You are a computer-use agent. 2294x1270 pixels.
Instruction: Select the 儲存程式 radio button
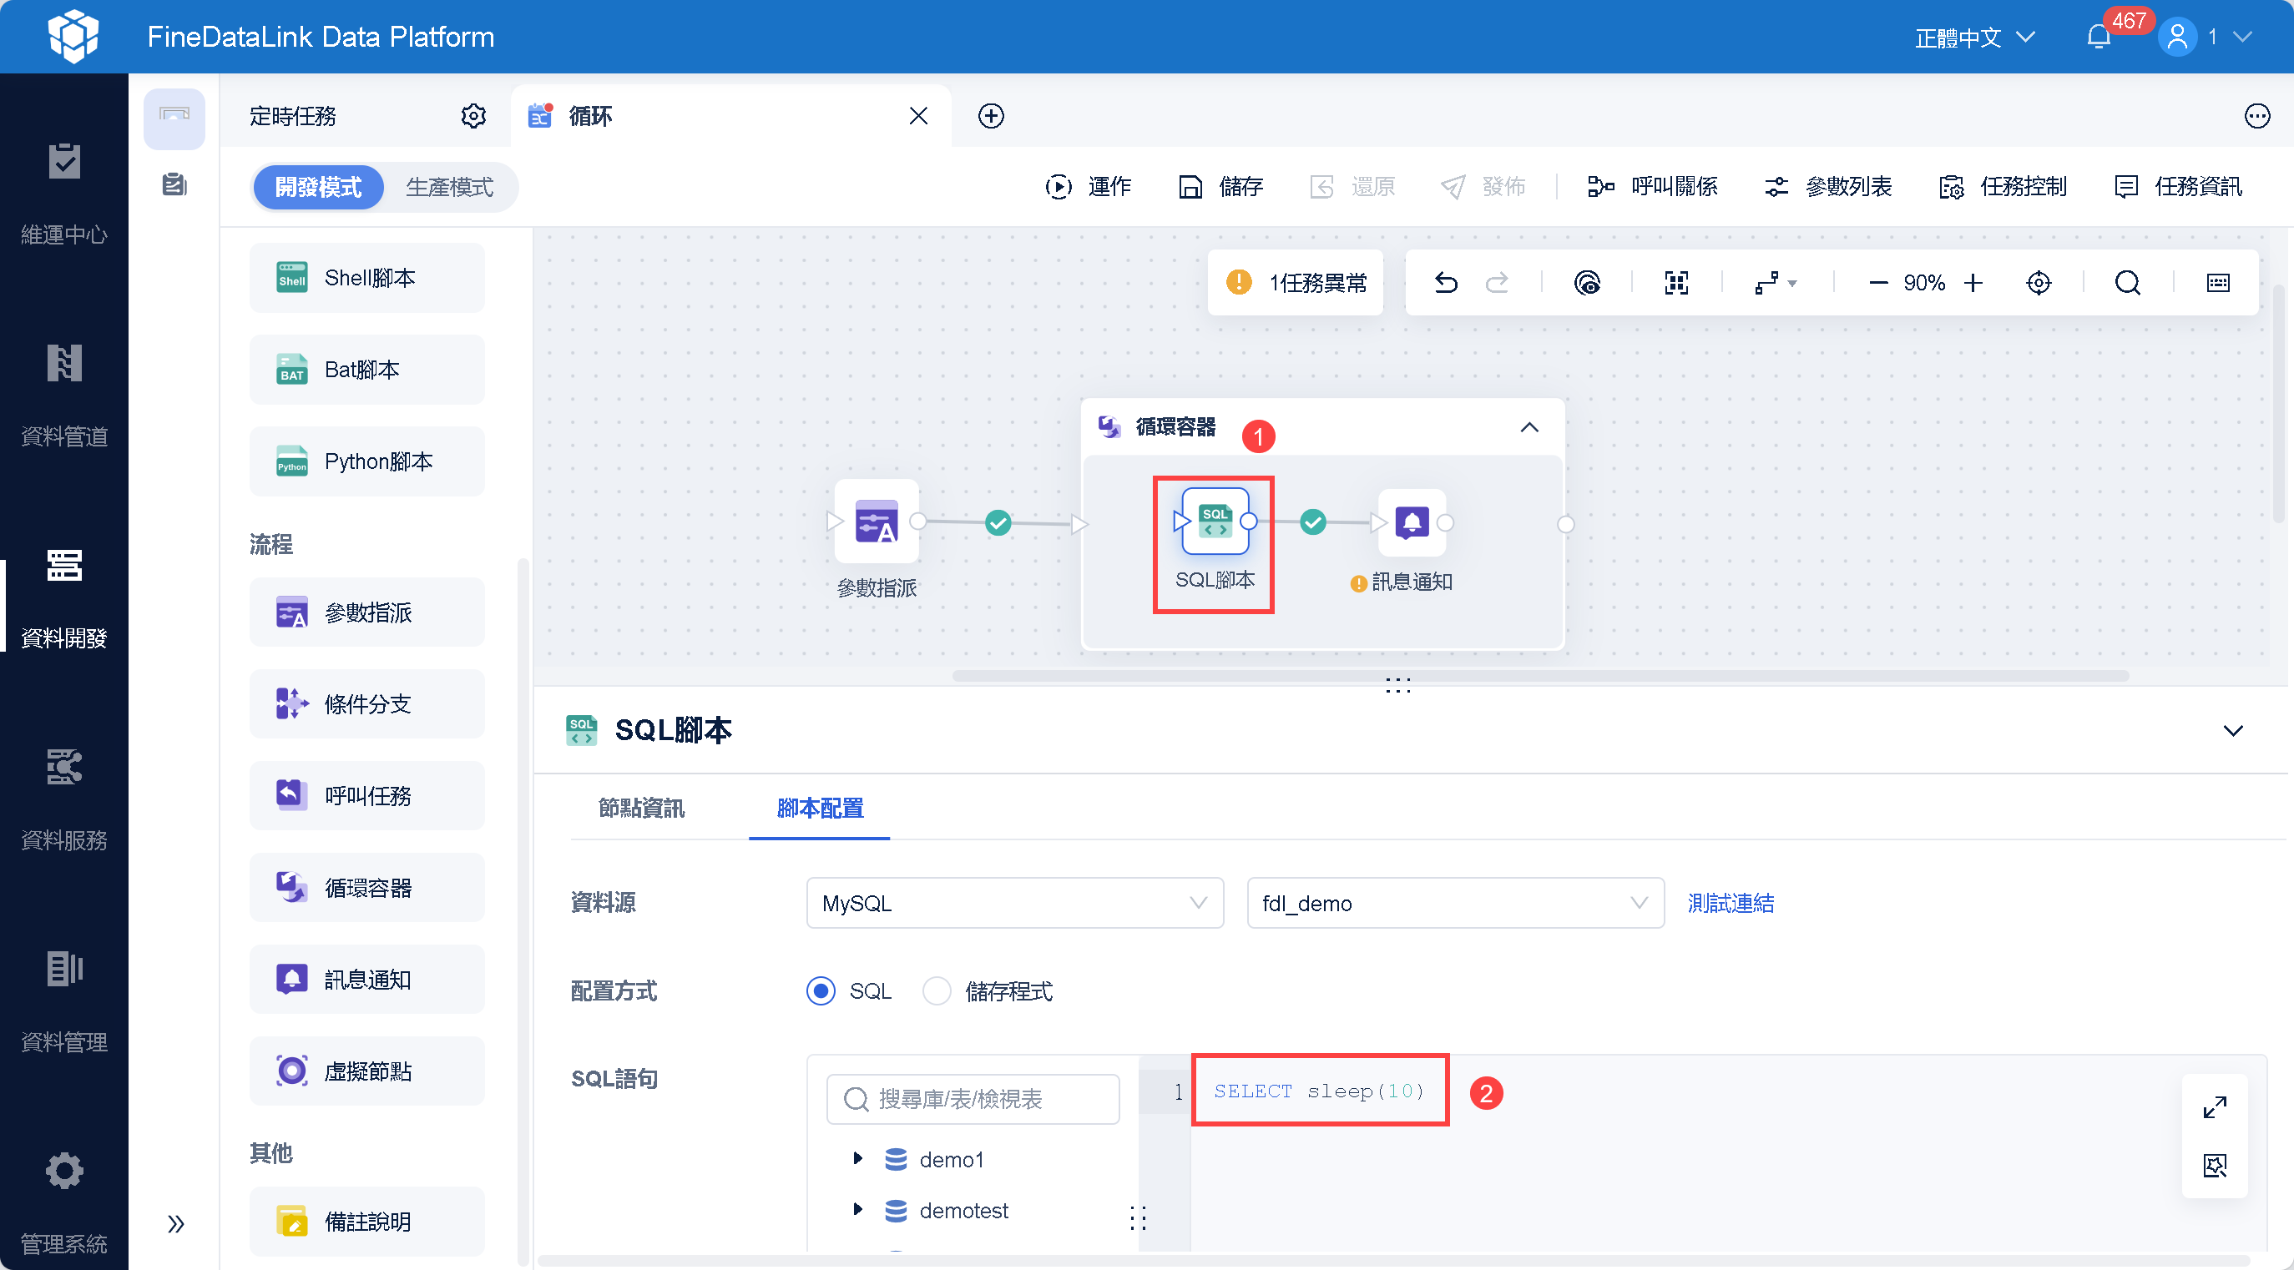937,990
